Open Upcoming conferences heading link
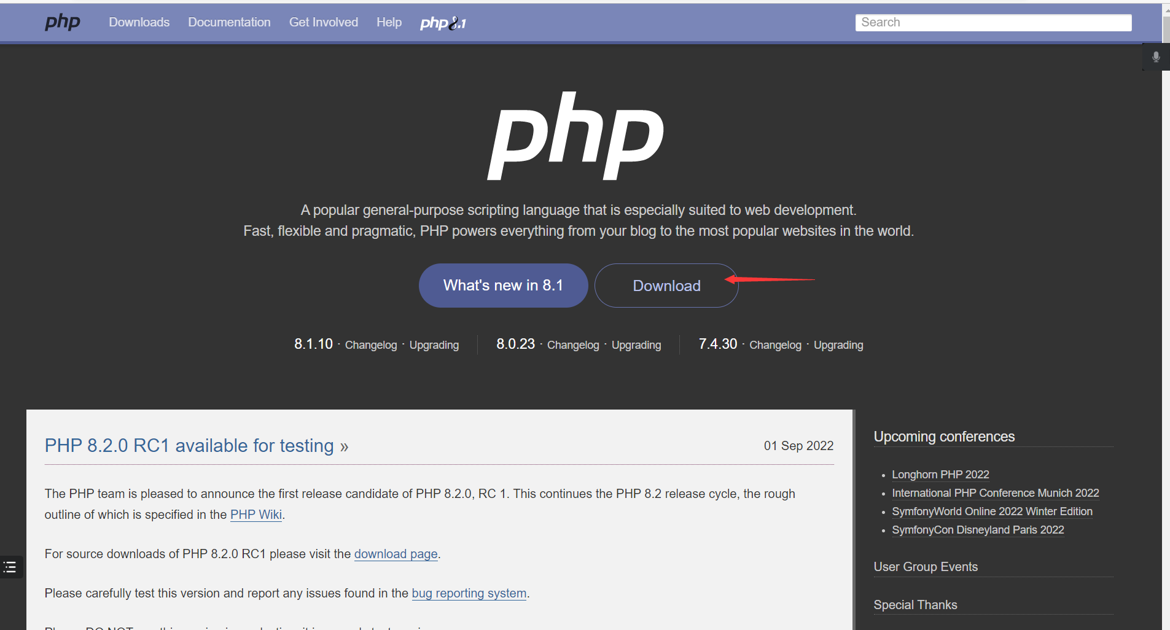 click(944, 437)
